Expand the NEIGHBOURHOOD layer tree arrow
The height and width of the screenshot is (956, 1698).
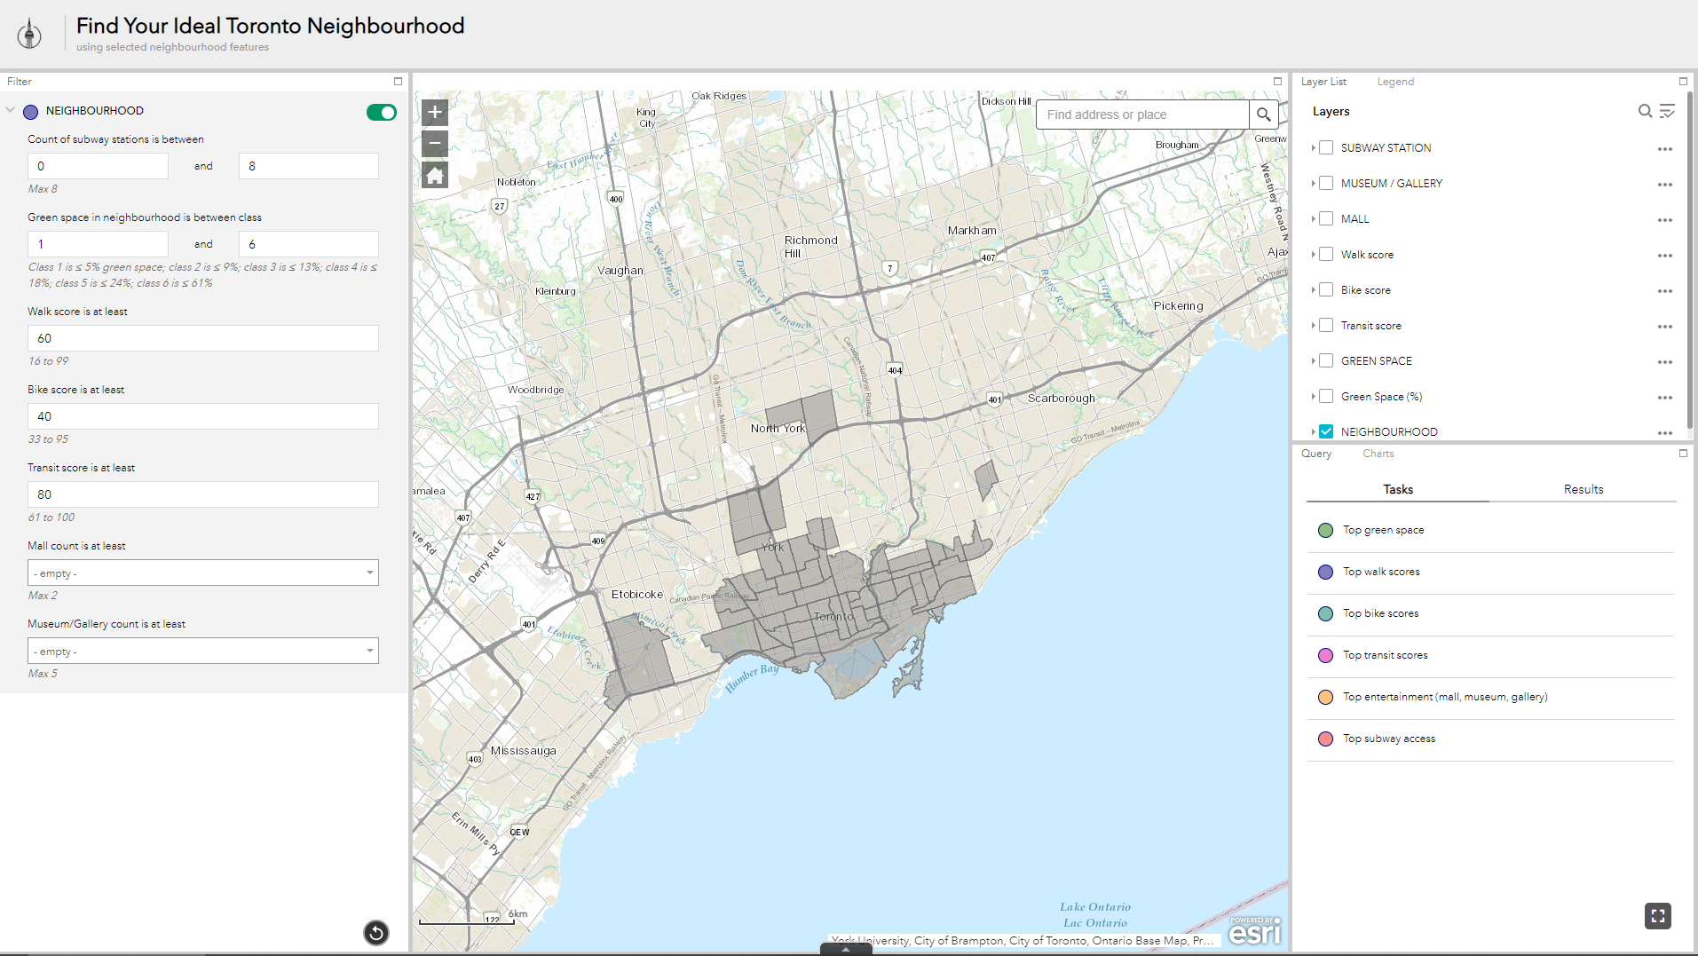coord(1314,431)
